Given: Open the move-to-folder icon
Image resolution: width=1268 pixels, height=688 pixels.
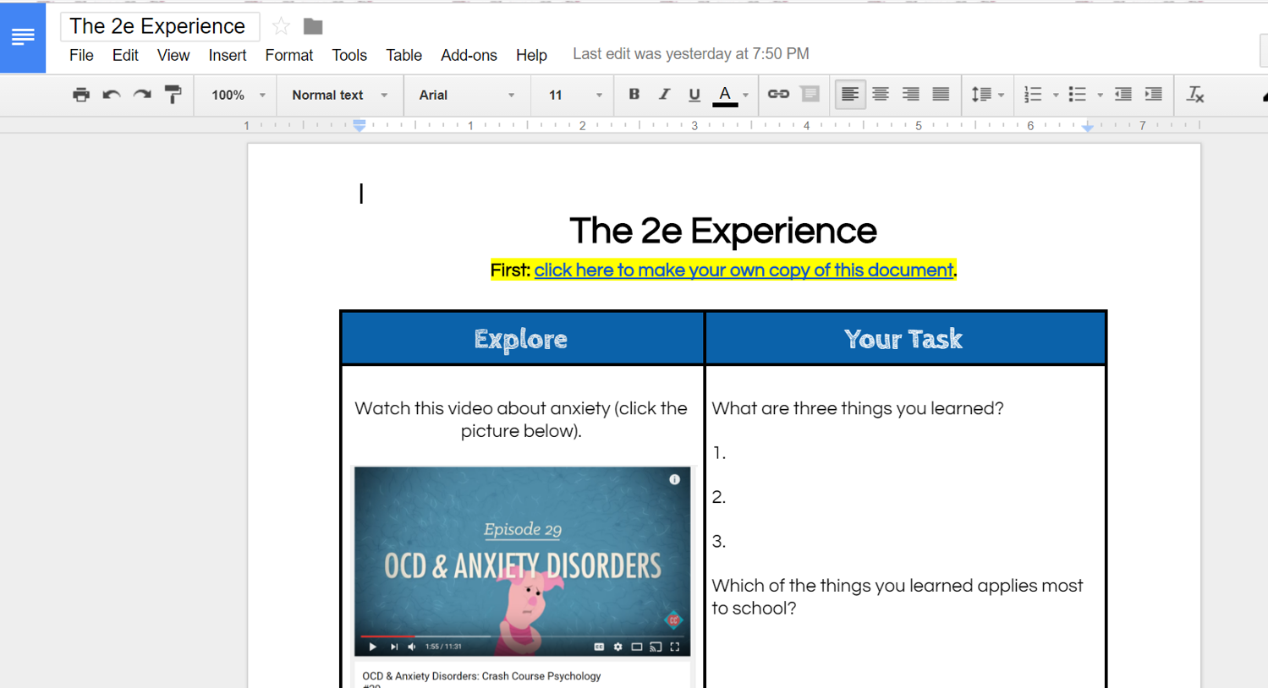Looking at the screenshot, I should coord(313,27).
